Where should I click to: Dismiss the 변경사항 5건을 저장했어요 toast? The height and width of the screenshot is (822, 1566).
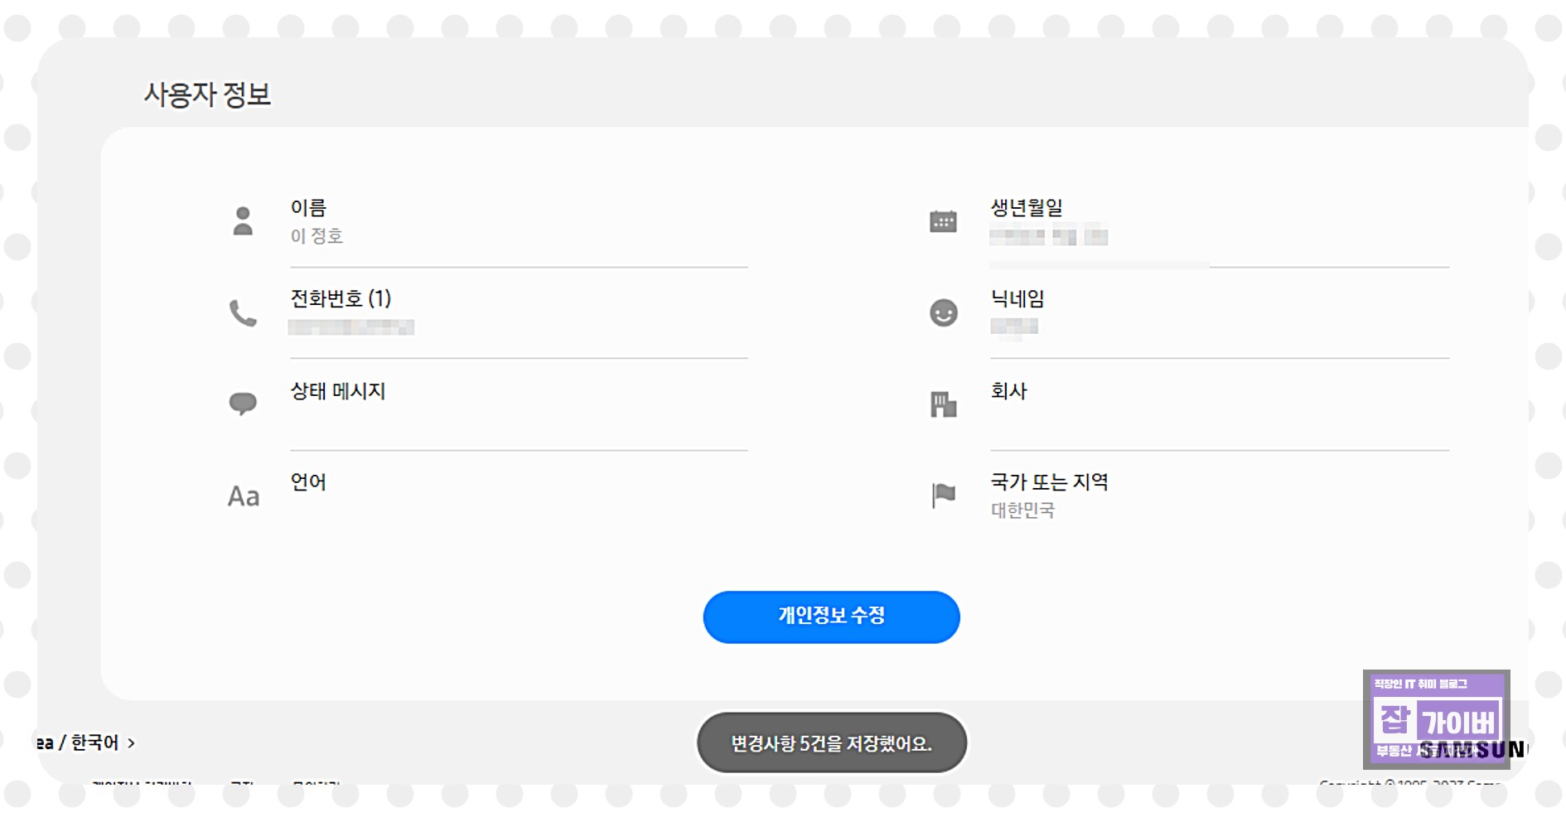[831, 742]
